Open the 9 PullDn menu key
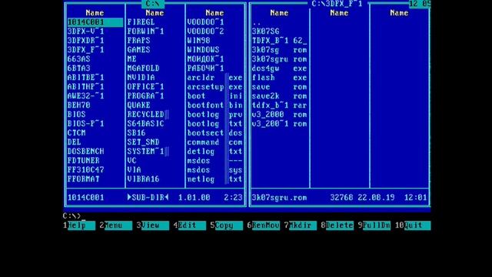492x277 pixels. (x=374, y=225)
